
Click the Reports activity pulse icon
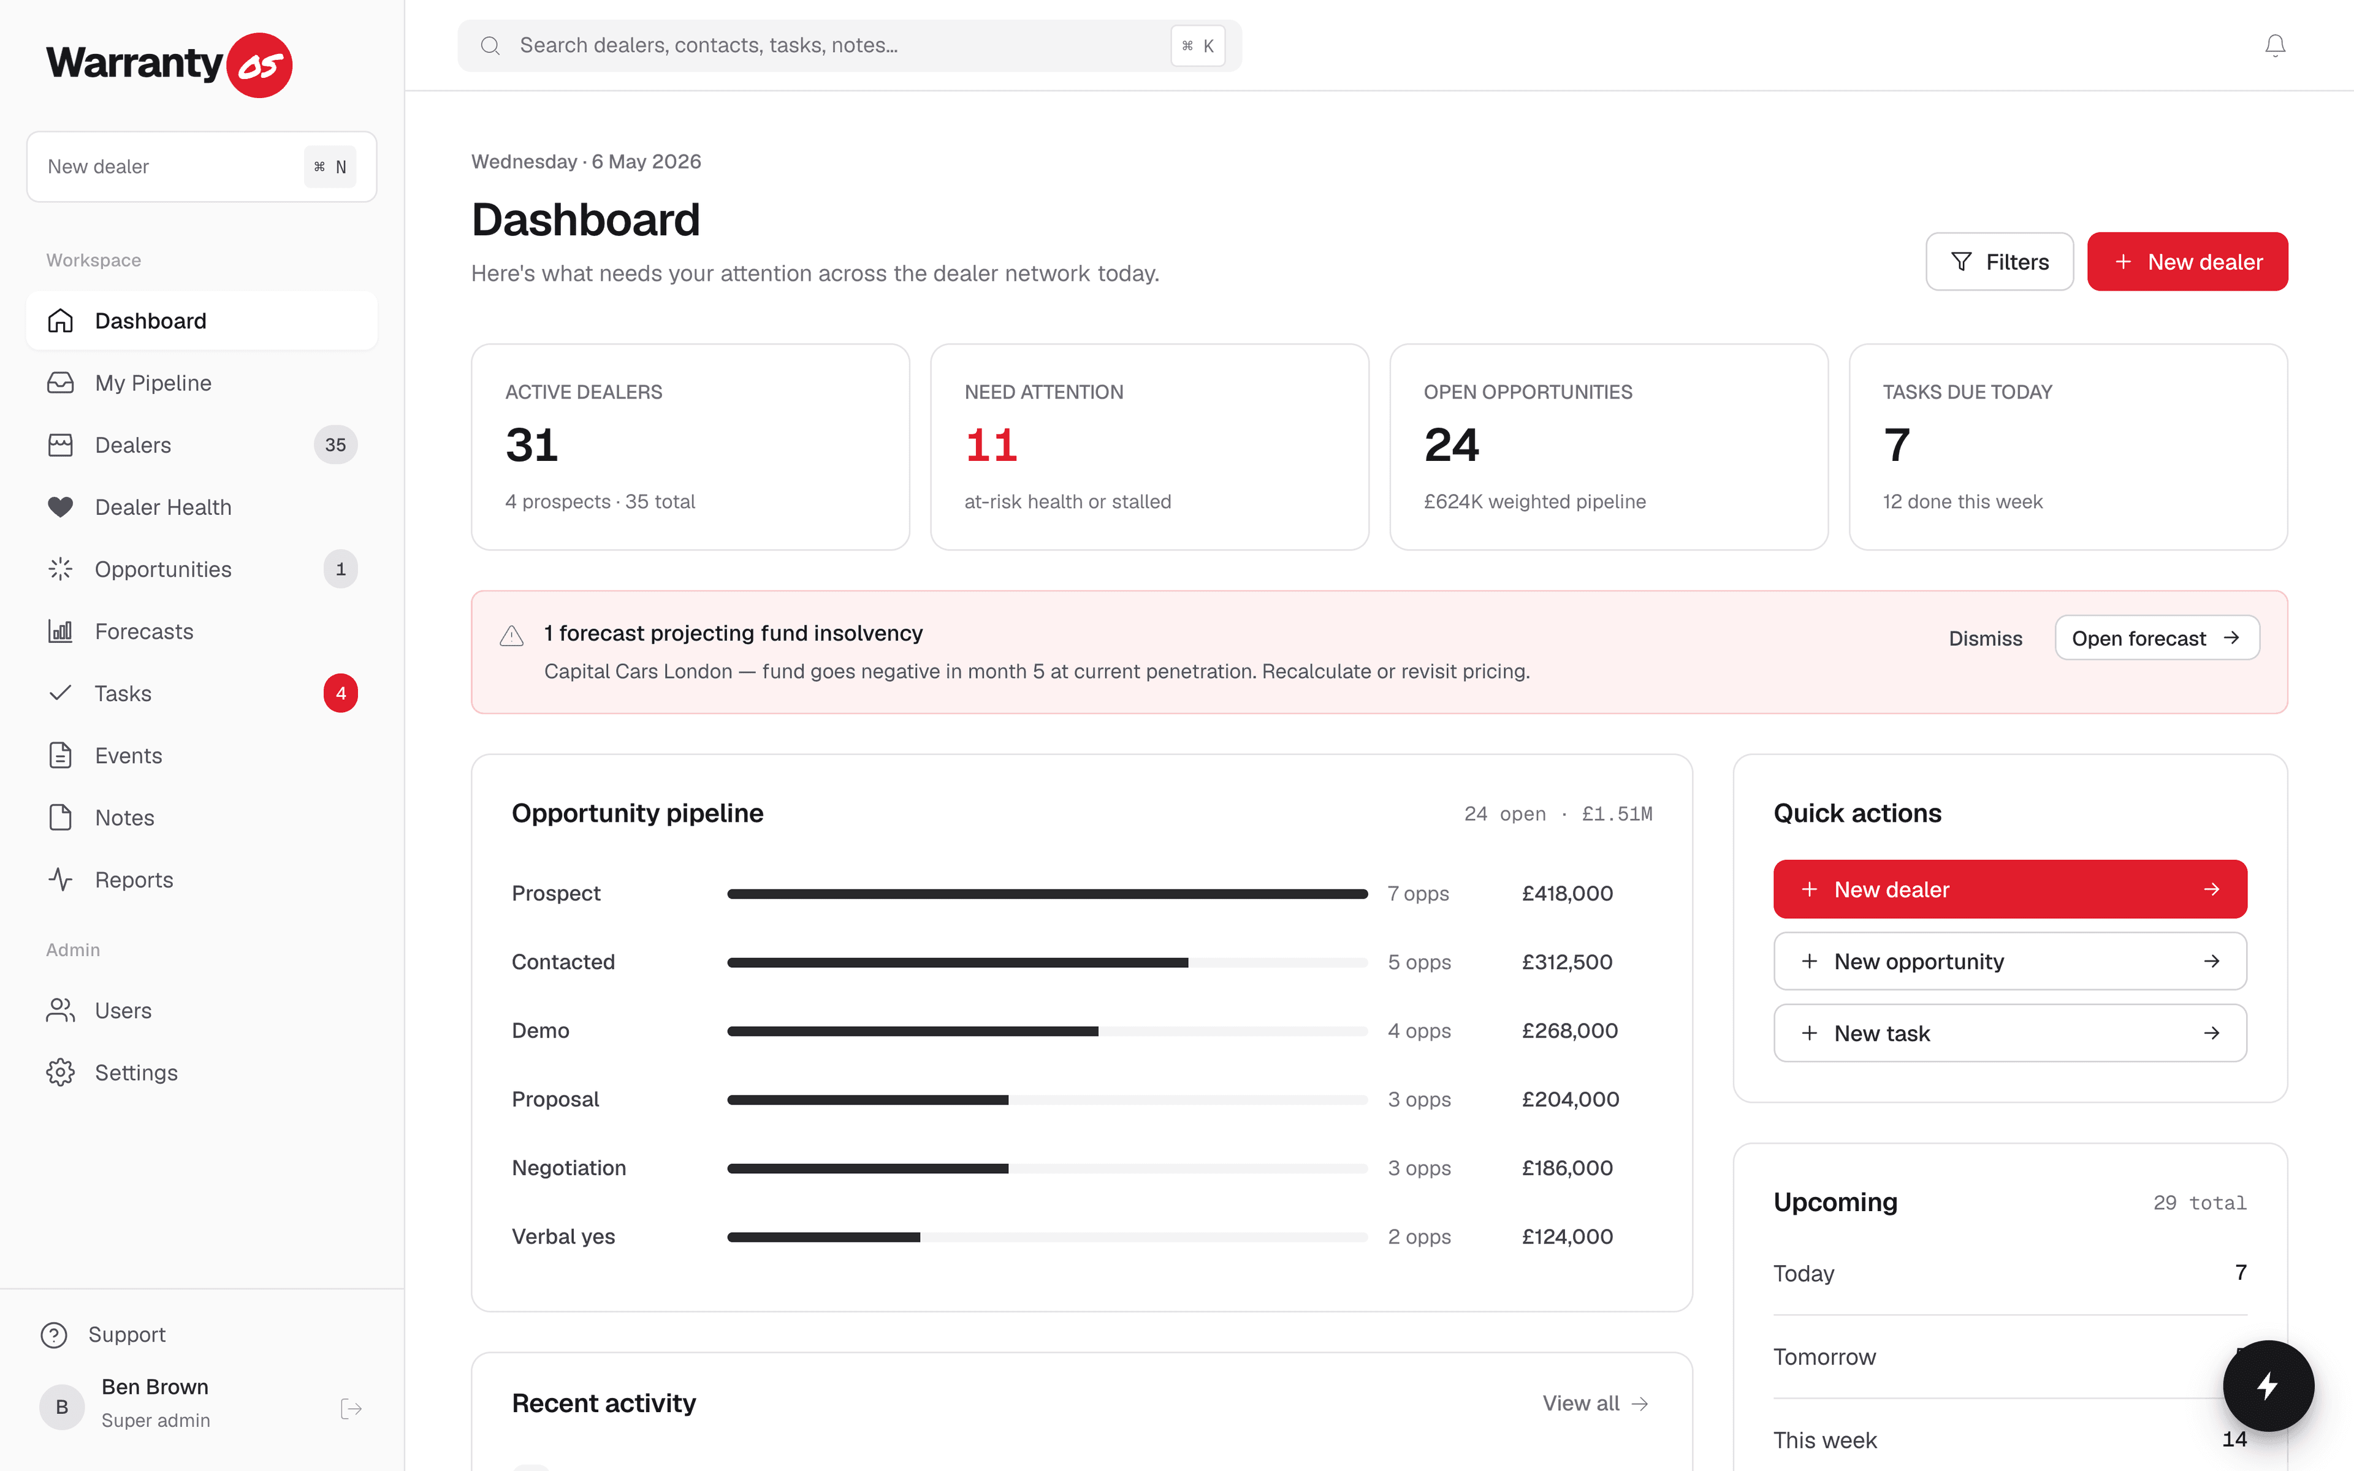(60, 880)
